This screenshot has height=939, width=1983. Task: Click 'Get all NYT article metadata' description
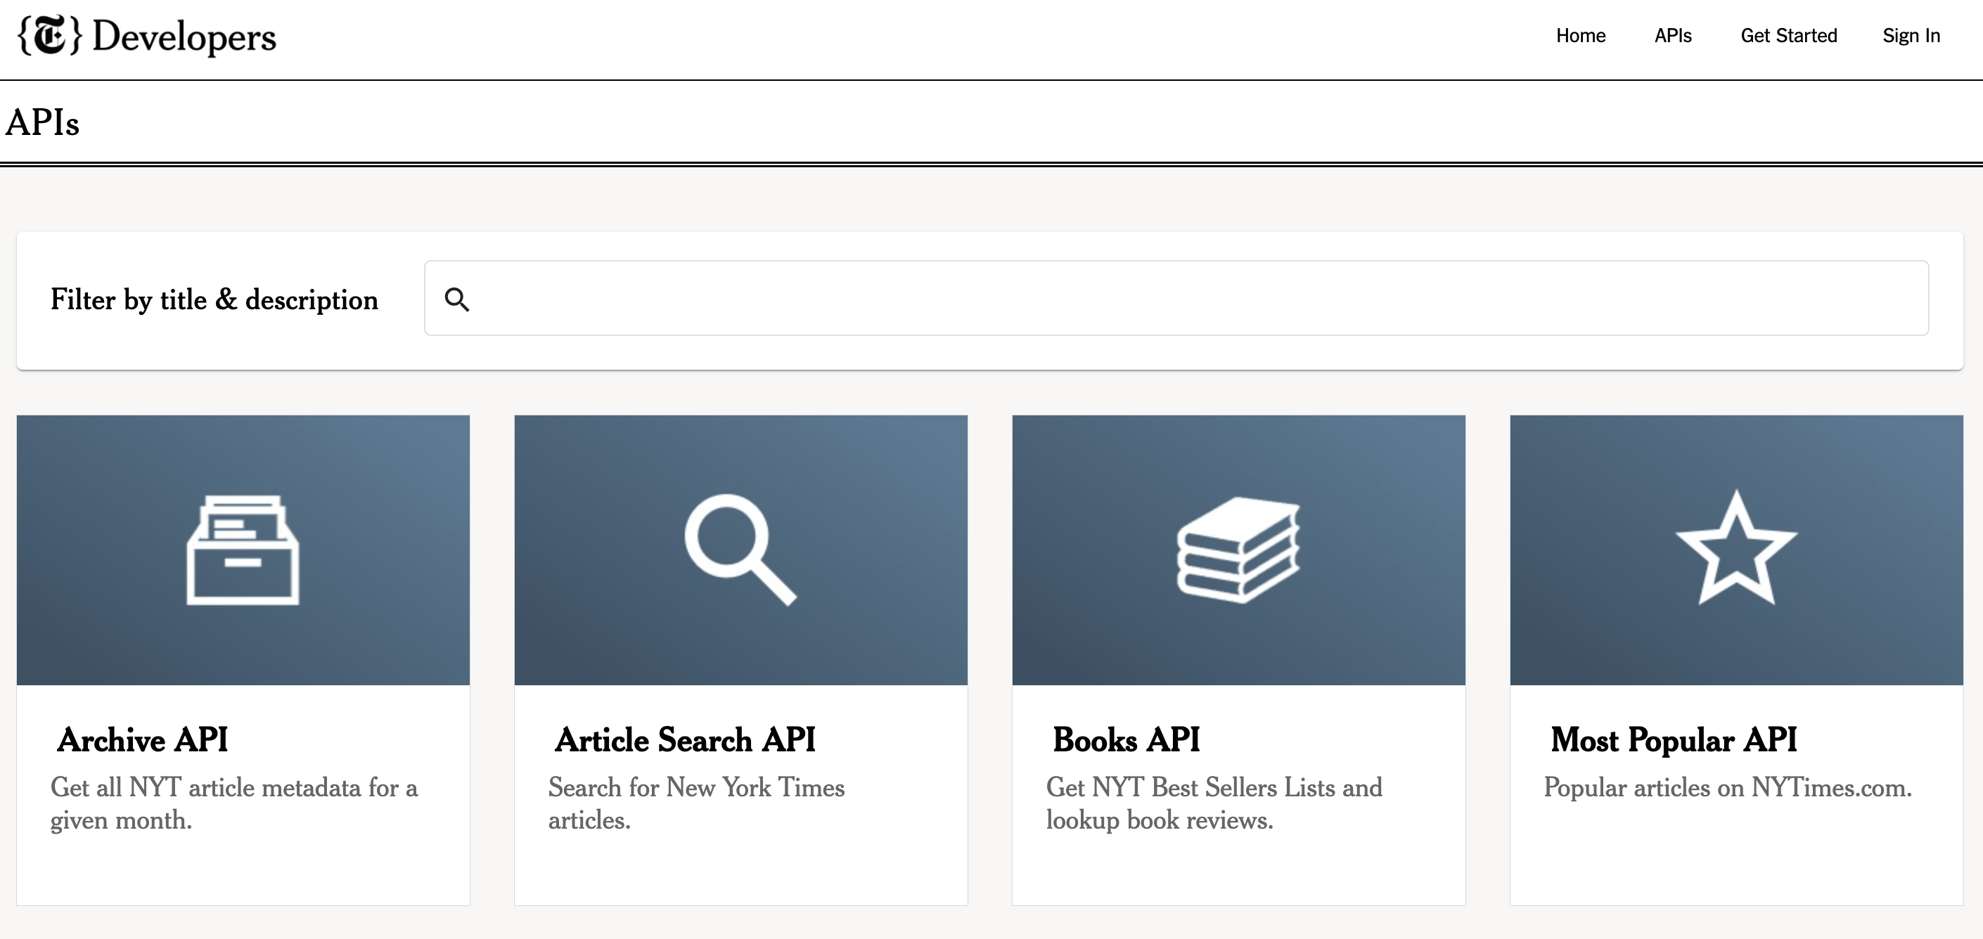tap(234, 803)
